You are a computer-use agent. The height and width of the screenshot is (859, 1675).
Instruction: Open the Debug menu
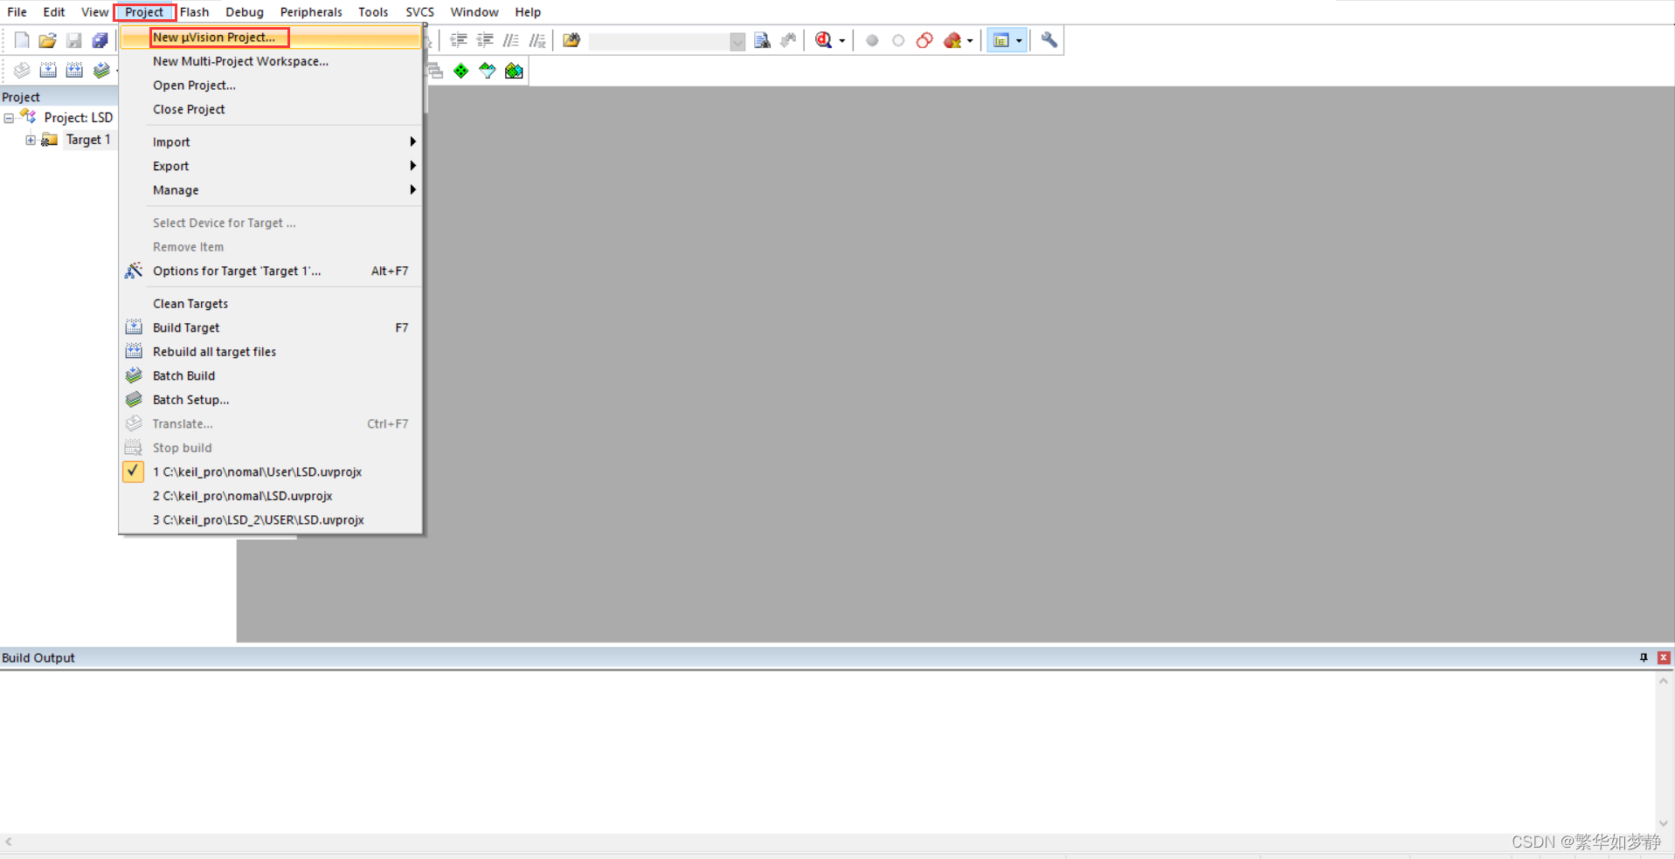[x=245, y=12]
